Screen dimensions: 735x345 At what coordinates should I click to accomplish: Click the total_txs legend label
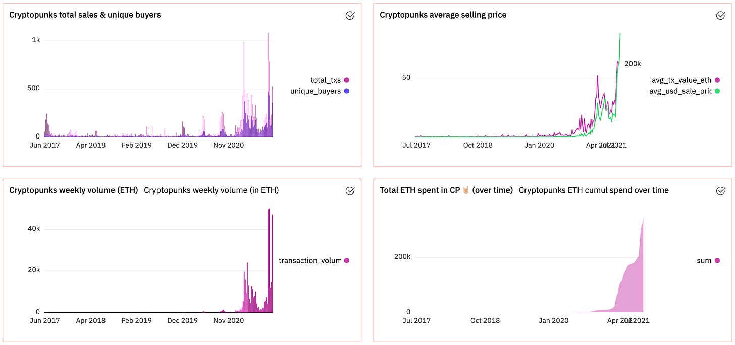pyautogui.click(x=326, y=80)
